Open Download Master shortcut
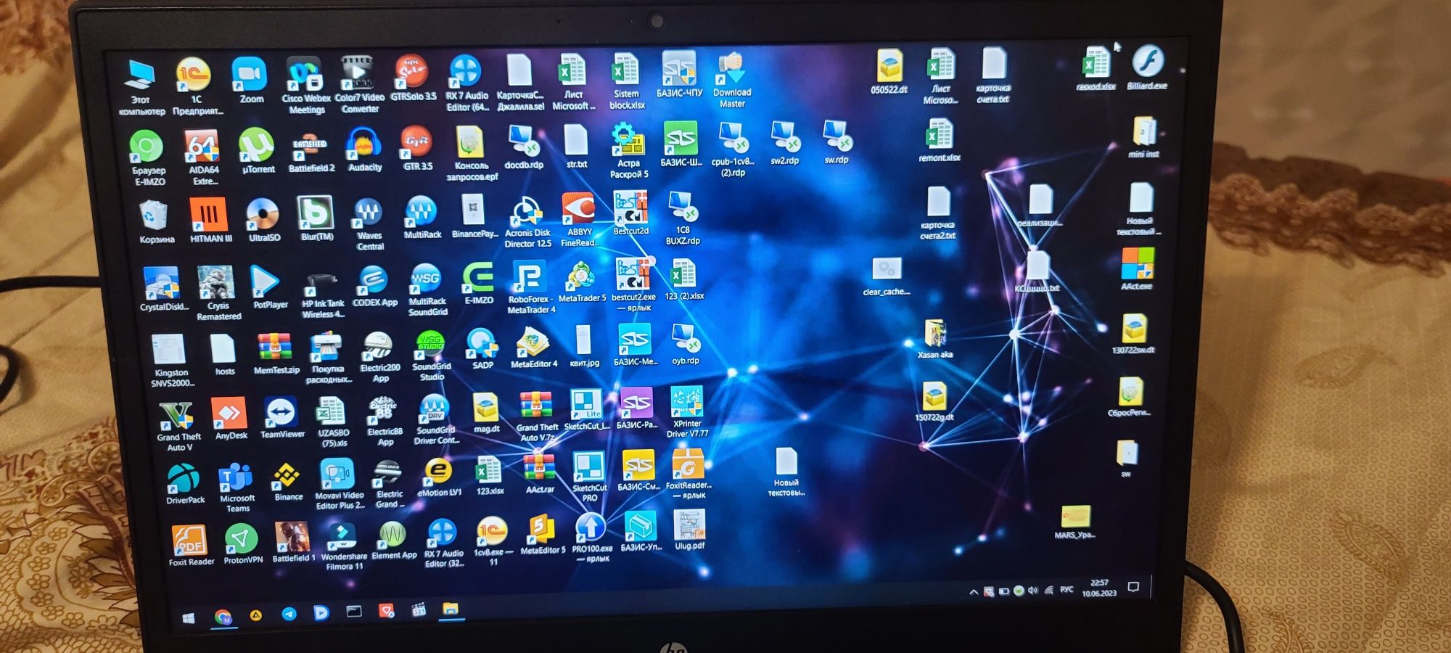The height and width of the screenshot is (653, 1451). tap(732, 80)
